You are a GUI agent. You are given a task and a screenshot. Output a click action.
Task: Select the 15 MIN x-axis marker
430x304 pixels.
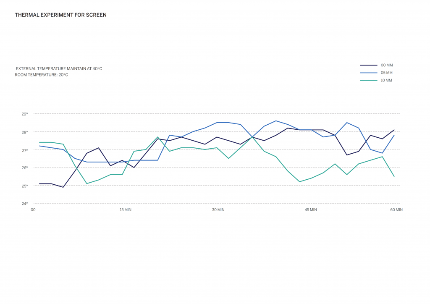[125, 210]
